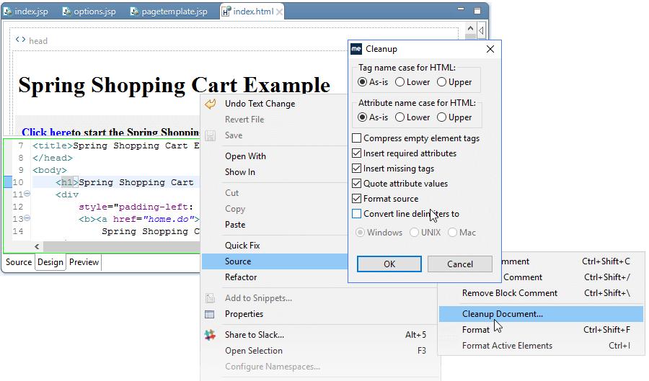Click the Undo Text Change arrow icon
The image size is (649, 381).
211,104
